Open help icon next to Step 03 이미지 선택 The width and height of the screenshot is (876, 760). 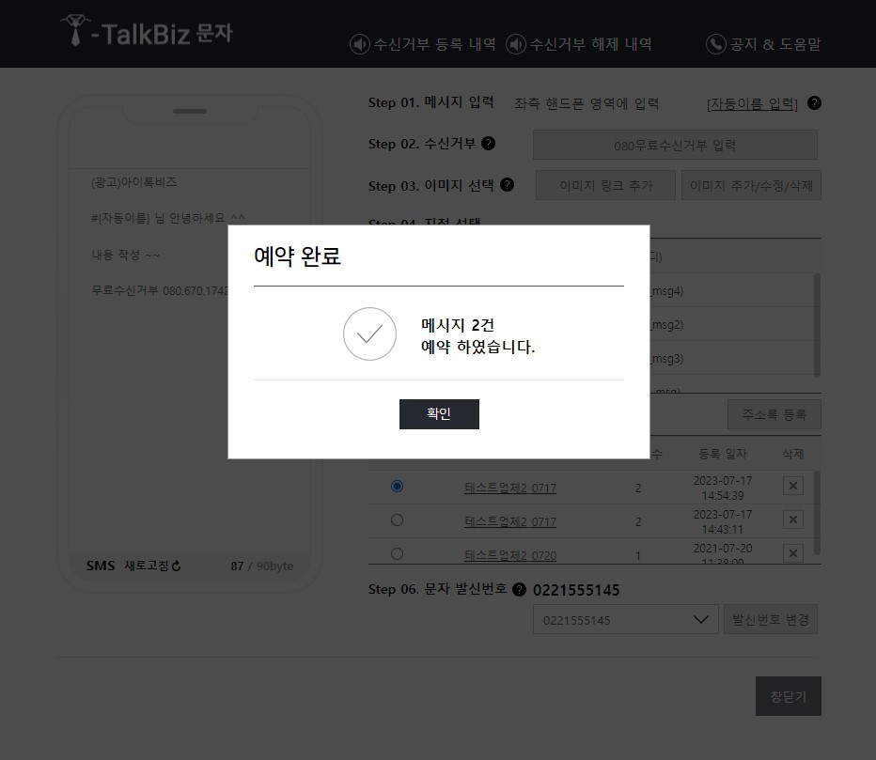pyautogui.click(x=507, y=185)
